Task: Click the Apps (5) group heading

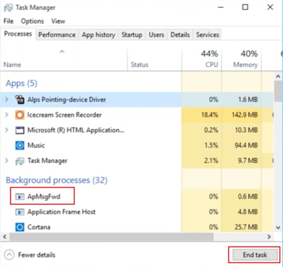Action: pyautogui.click(x=21, y=83)
